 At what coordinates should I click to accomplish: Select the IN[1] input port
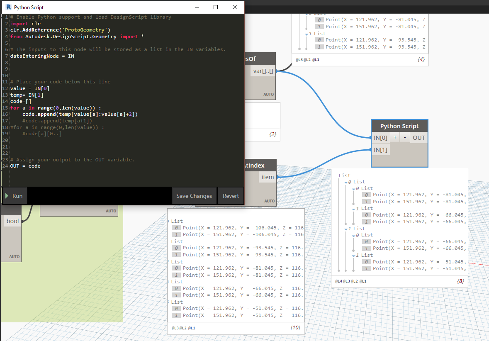[x=380, y=150]
